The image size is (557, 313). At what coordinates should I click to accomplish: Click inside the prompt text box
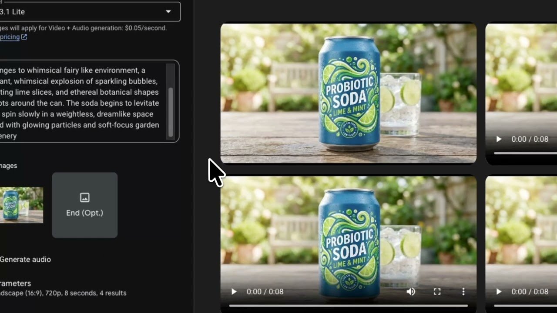pos(83,103)
